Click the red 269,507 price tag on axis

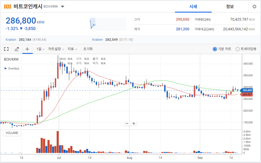point(247,95)
